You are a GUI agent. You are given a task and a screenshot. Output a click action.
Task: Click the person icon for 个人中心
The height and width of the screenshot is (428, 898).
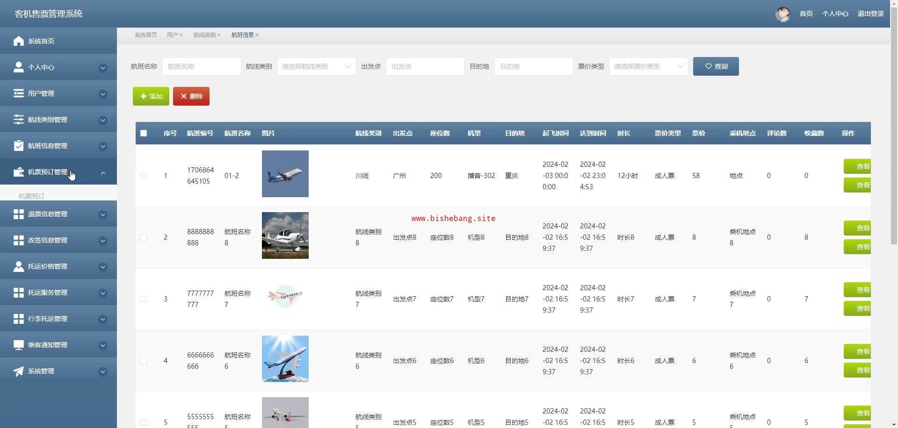click(x=19, y=67)
